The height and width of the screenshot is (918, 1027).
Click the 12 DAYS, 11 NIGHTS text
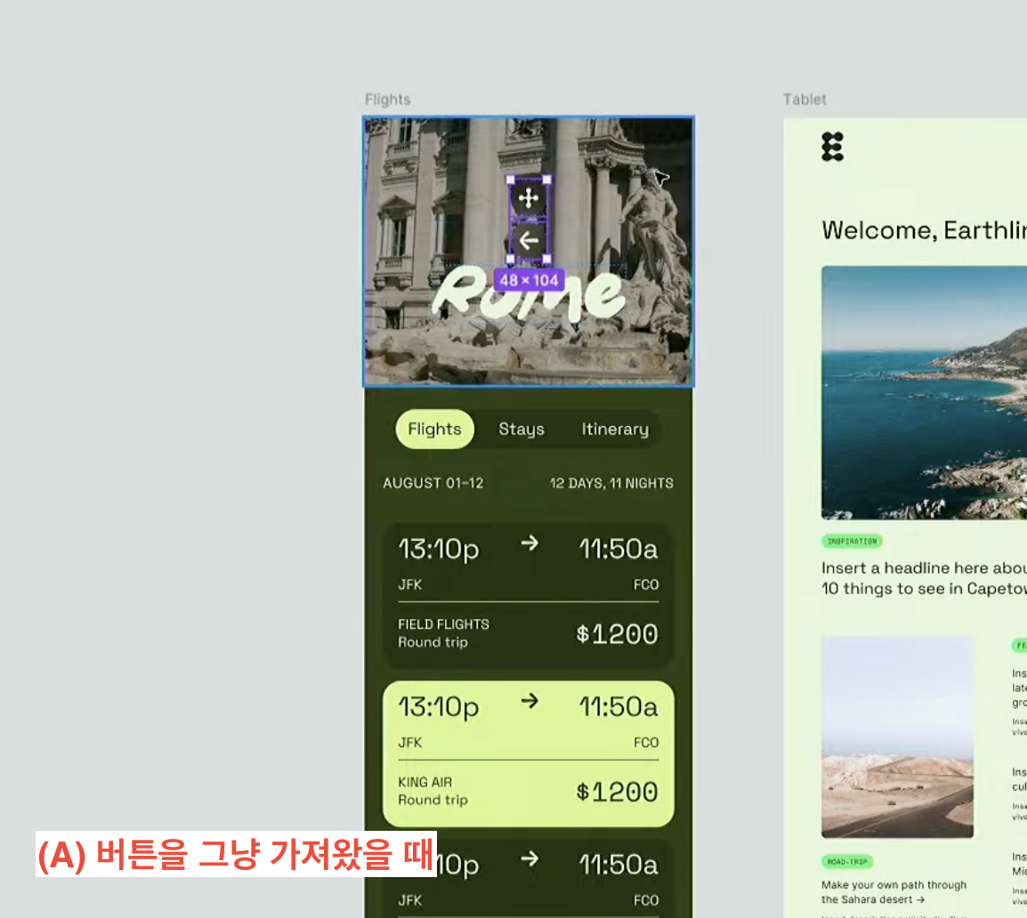click(611, 483)
